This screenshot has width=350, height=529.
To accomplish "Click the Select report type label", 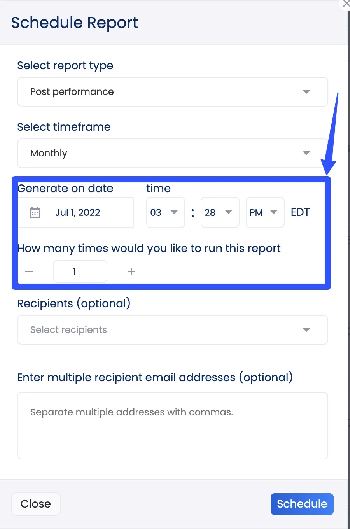I will 65,65.
